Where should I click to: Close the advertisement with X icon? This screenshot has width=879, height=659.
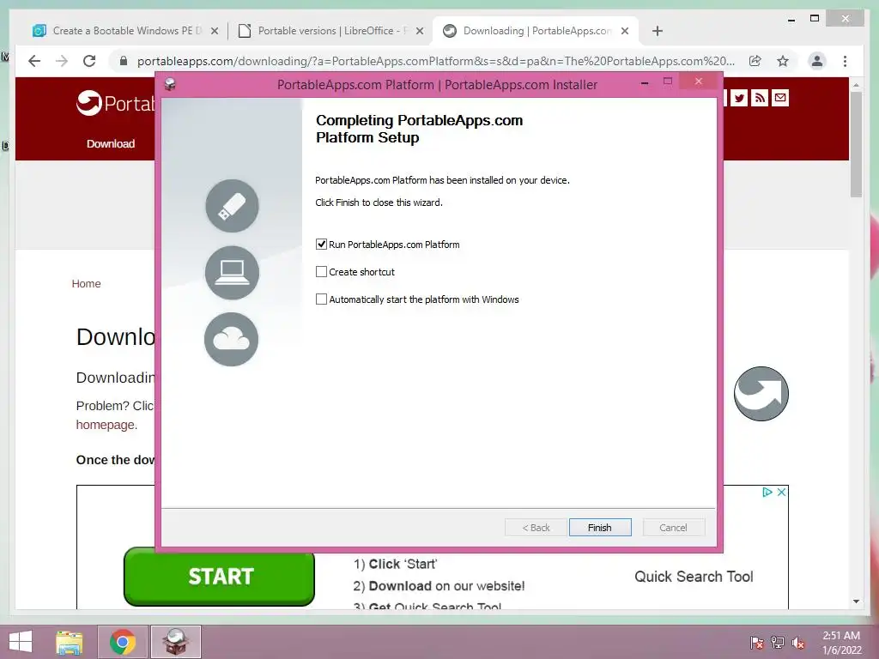point(781,492)
